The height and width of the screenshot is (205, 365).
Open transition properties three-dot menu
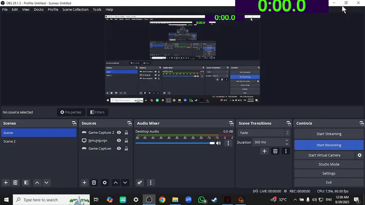click(286, 151)
